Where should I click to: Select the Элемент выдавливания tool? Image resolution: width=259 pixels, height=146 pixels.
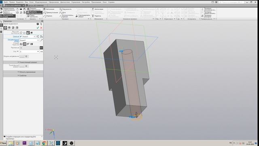(34, 9)
